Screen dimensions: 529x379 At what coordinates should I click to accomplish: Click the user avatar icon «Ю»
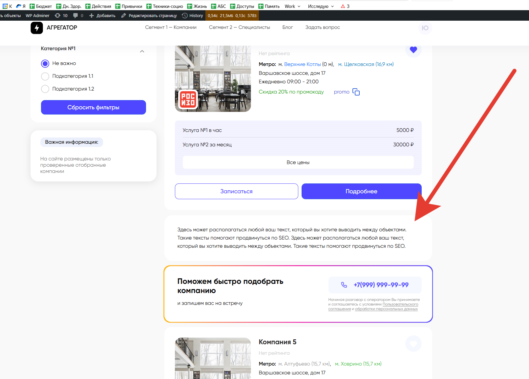click(425, 28)
